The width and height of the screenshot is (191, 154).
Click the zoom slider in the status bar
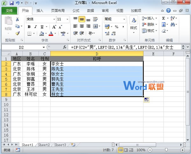point(166,150)
